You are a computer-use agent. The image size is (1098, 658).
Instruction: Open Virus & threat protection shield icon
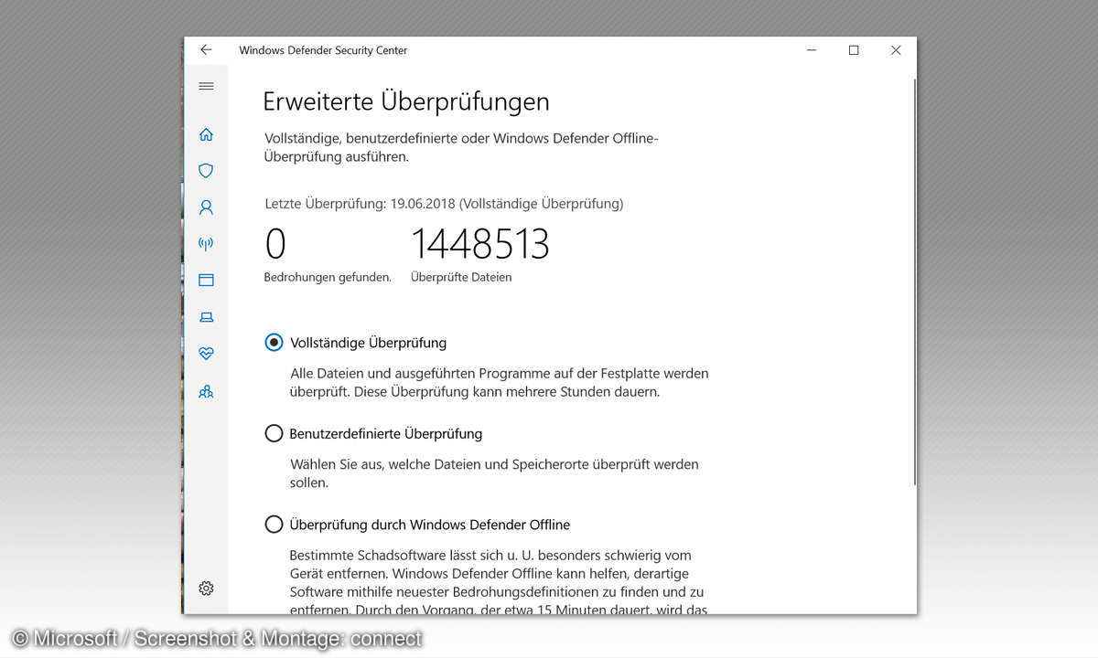pyautogui.click(x=206, y=171)
